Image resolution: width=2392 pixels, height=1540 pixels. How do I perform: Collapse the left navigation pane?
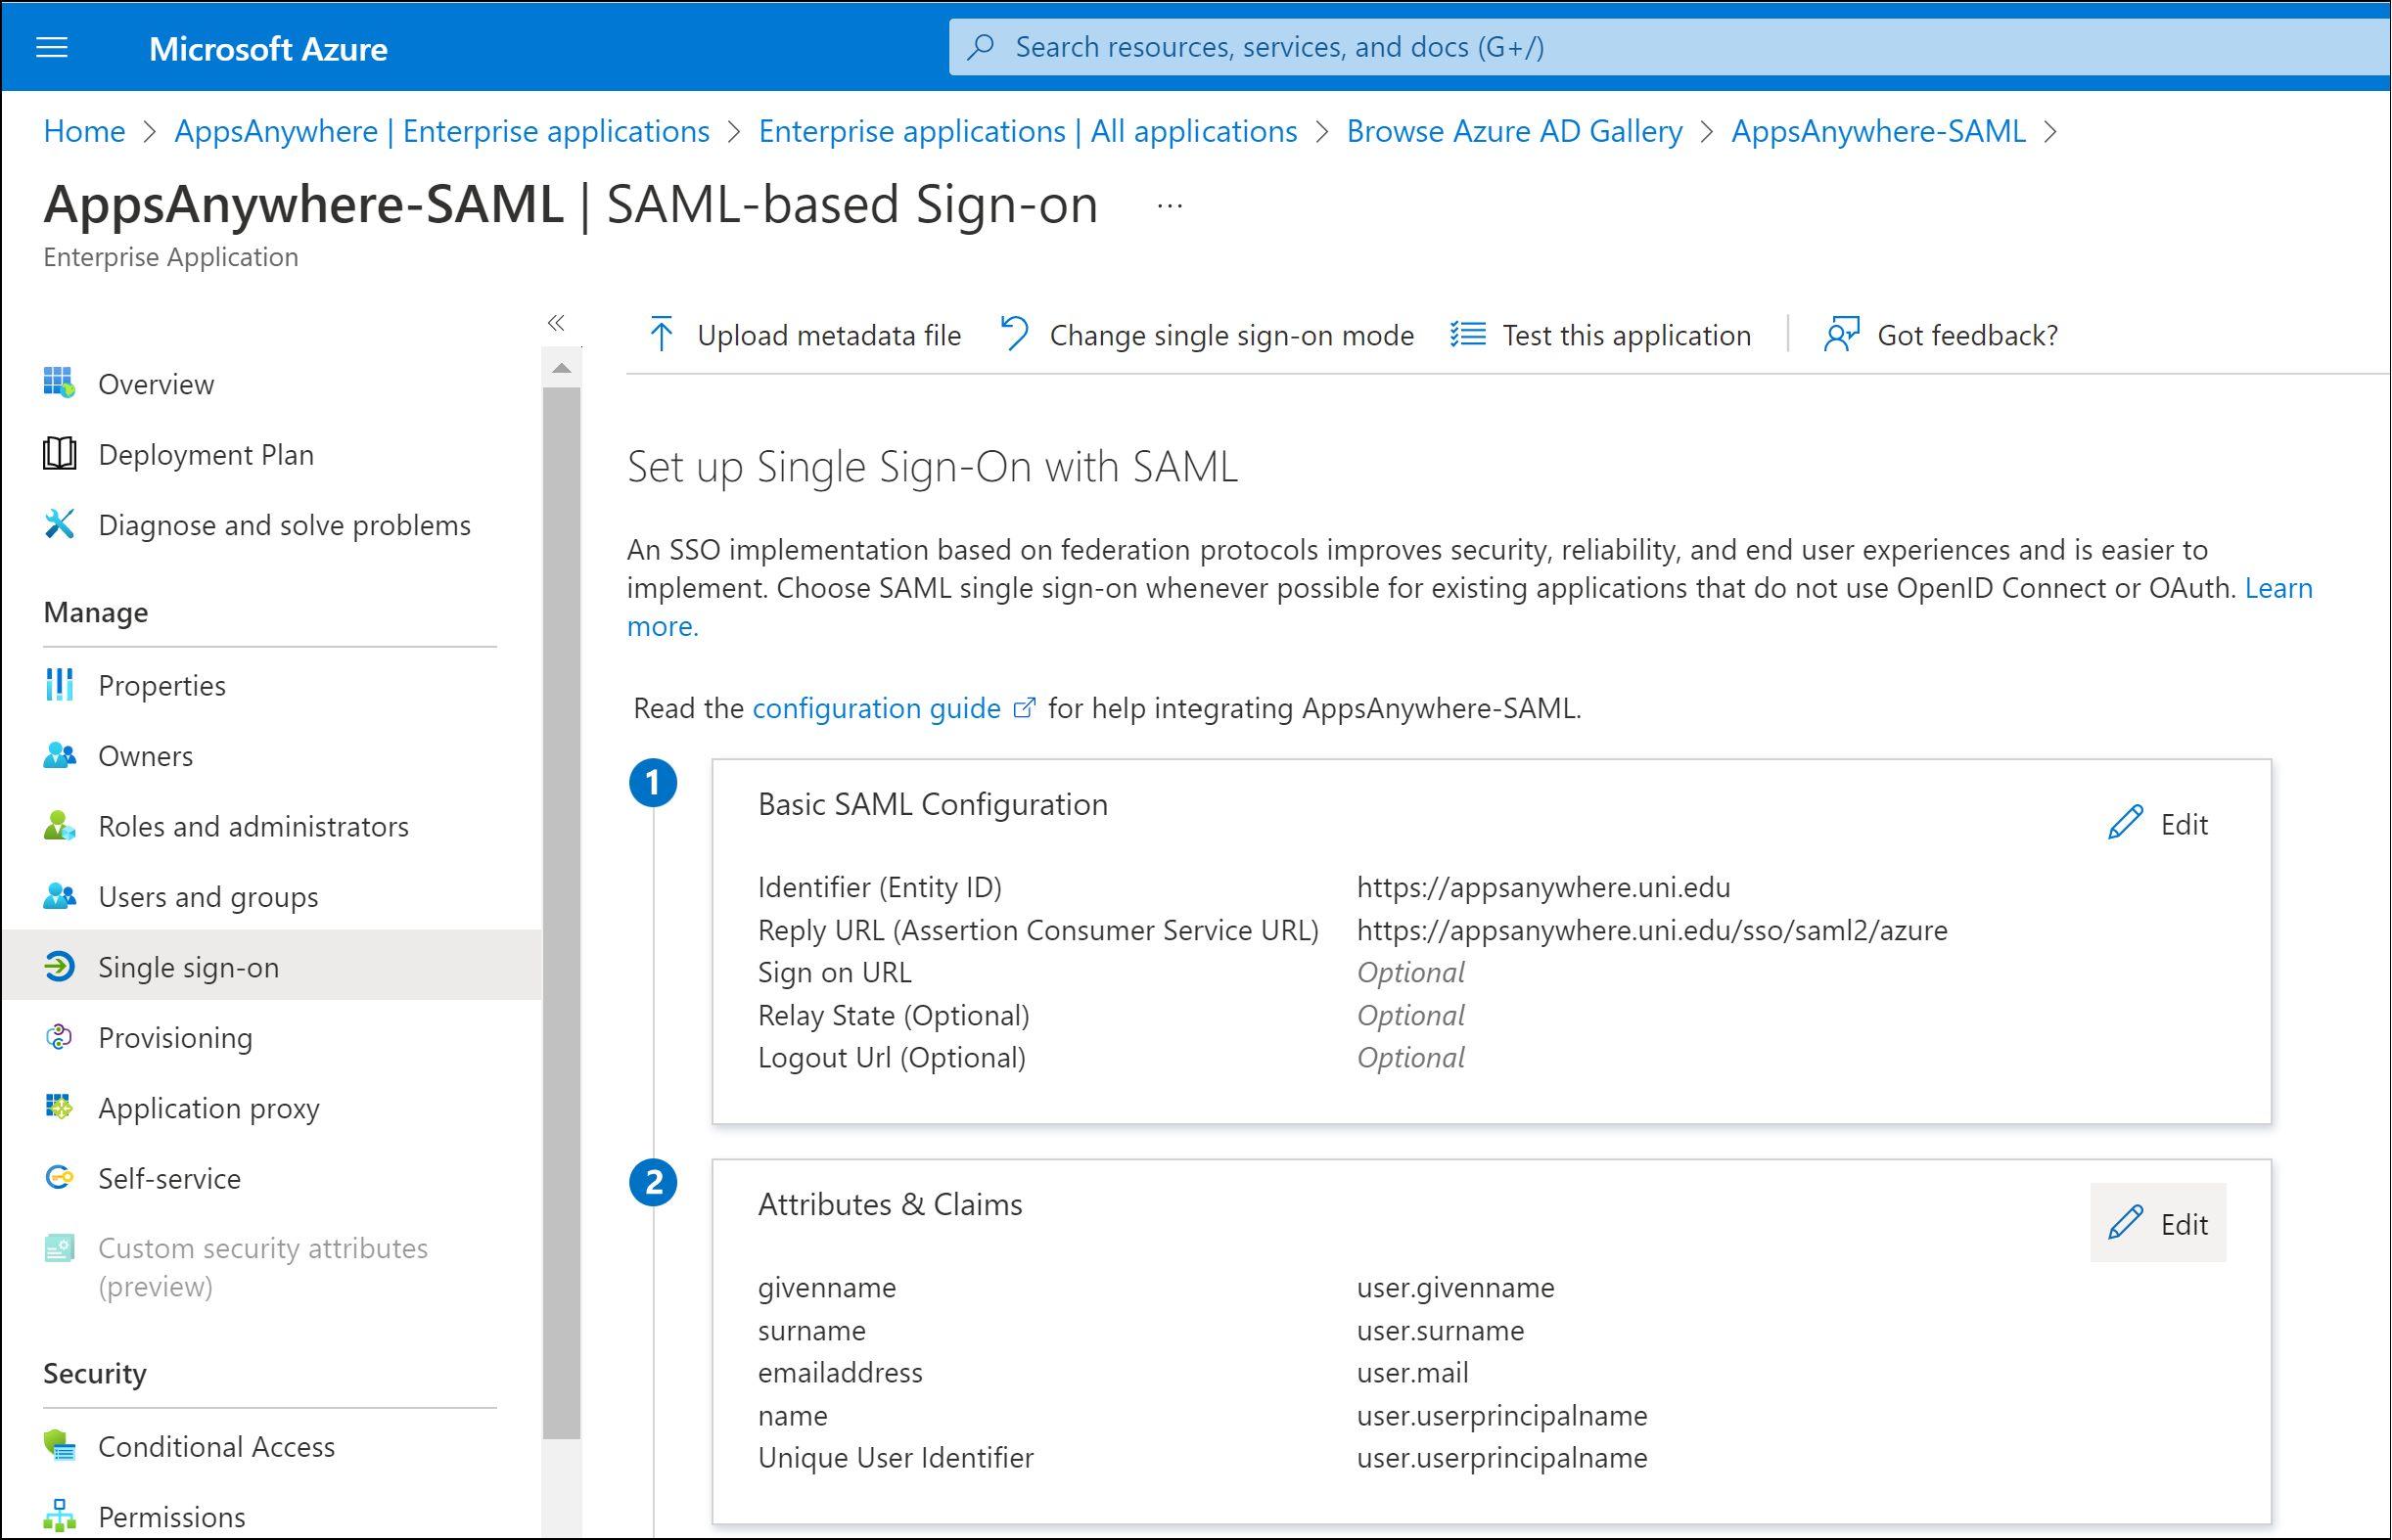click(x=557, y=323)
